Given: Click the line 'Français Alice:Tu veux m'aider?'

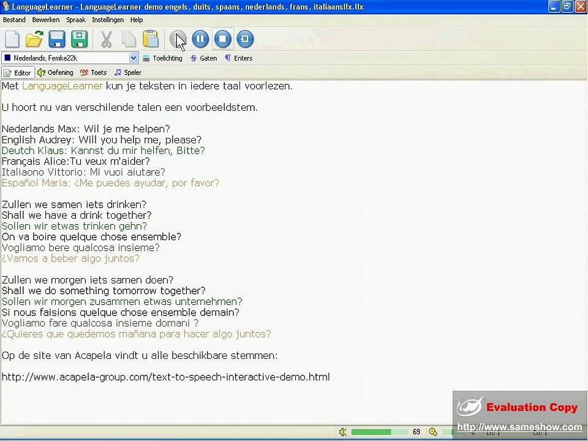Looking at the screenshot, I should coord(76,162).
